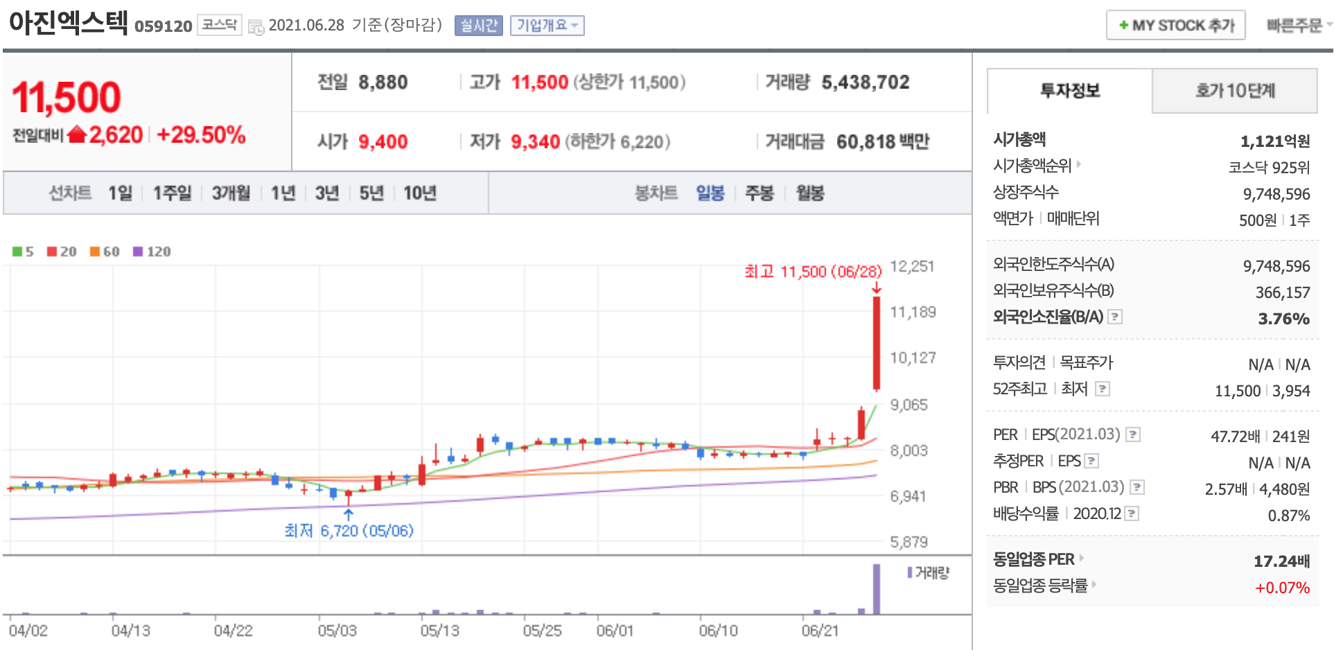Click the 동일업종 등락률 value +0.07%

tap(1282, 588)
